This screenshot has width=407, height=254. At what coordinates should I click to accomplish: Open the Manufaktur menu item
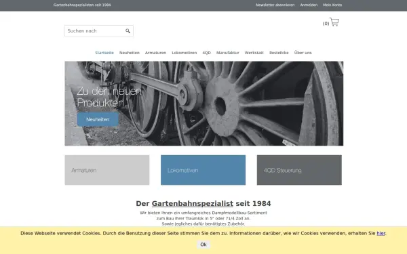point(228,53)
